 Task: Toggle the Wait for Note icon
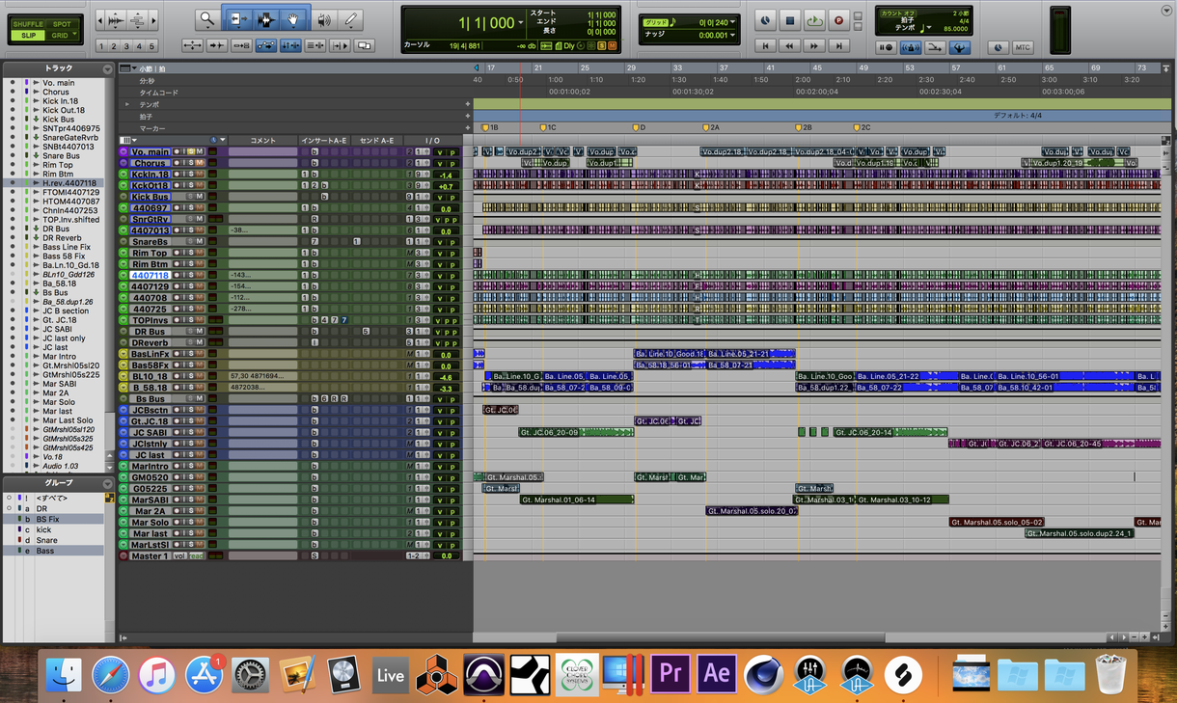pos(887,47)
